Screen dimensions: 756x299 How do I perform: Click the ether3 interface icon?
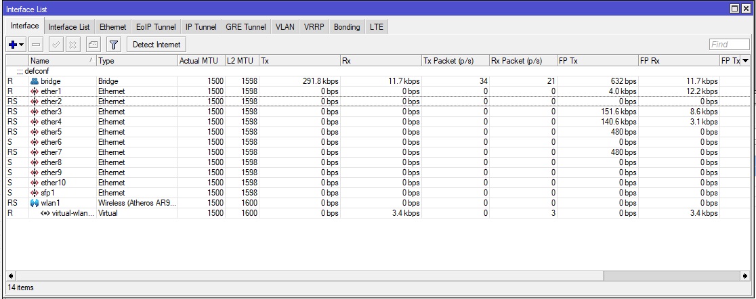tap(35, 112)
